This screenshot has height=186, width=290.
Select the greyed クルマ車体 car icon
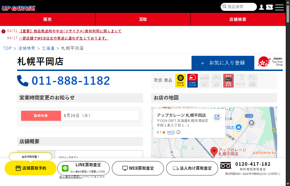coord(204,81)
